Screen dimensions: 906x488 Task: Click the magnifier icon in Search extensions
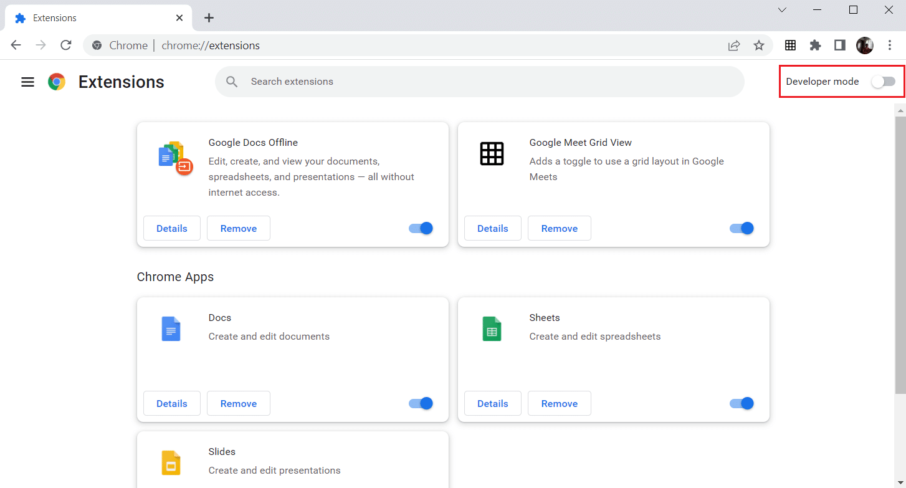pyautogui.click(x=232, y=82)
